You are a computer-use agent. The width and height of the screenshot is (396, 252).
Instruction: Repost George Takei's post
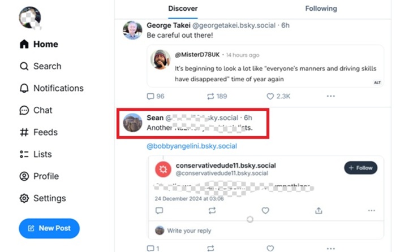coord(210,96)
